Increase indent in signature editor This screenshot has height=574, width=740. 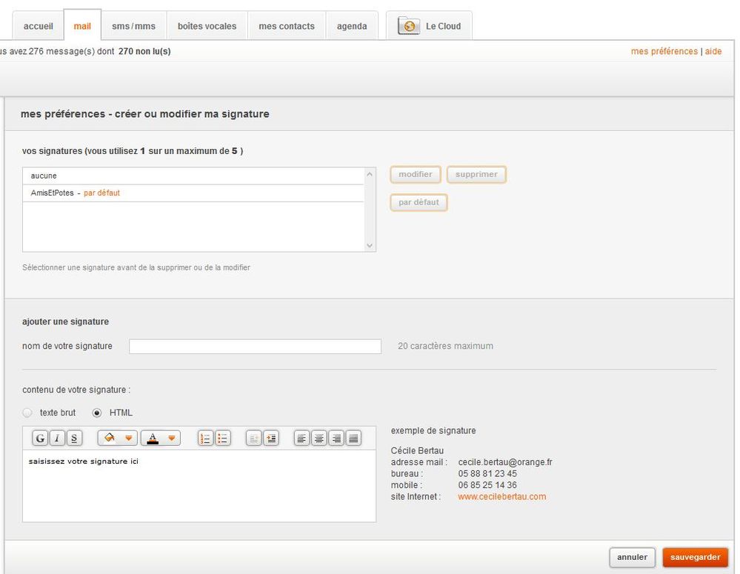[x=271, y=438]
